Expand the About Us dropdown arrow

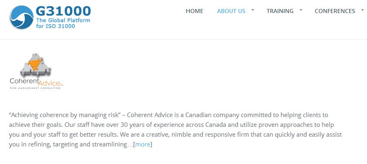253,10
